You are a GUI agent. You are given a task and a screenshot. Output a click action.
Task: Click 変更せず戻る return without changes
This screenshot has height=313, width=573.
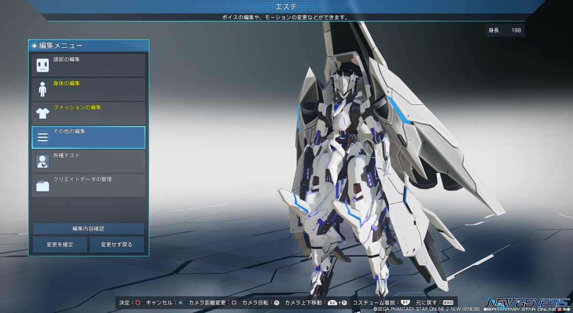point(117,245)
